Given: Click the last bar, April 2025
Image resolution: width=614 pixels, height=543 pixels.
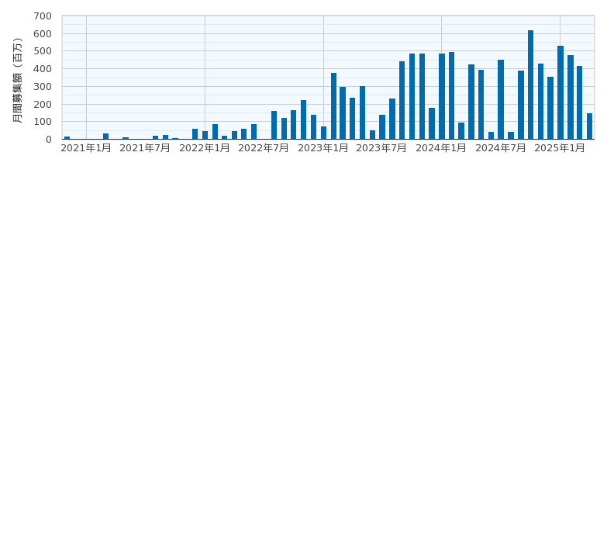Looking at the screenshot, I should (589, 126).
